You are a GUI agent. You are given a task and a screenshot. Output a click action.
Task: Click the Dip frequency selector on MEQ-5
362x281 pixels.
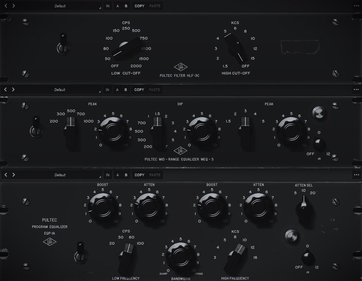158,133
